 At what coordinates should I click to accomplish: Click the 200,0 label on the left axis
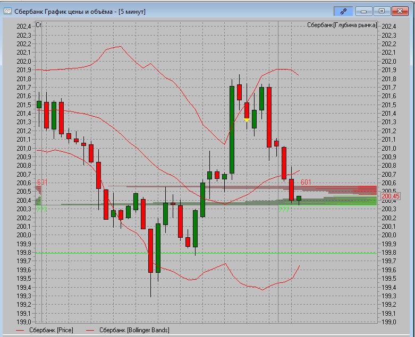tap(24, 235)
